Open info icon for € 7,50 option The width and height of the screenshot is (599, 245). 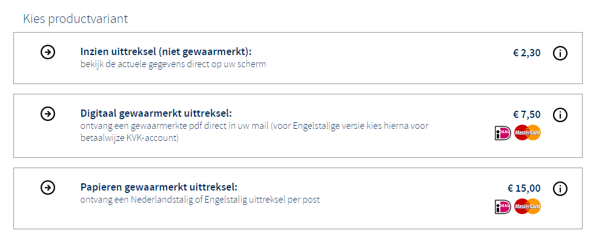point(560,114)
